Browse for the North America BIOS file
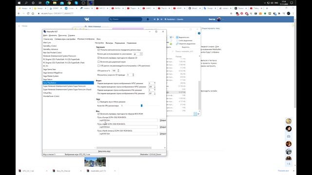Viewport: 312px width, 175px height. pyautogui.click(x=163, y=134)
